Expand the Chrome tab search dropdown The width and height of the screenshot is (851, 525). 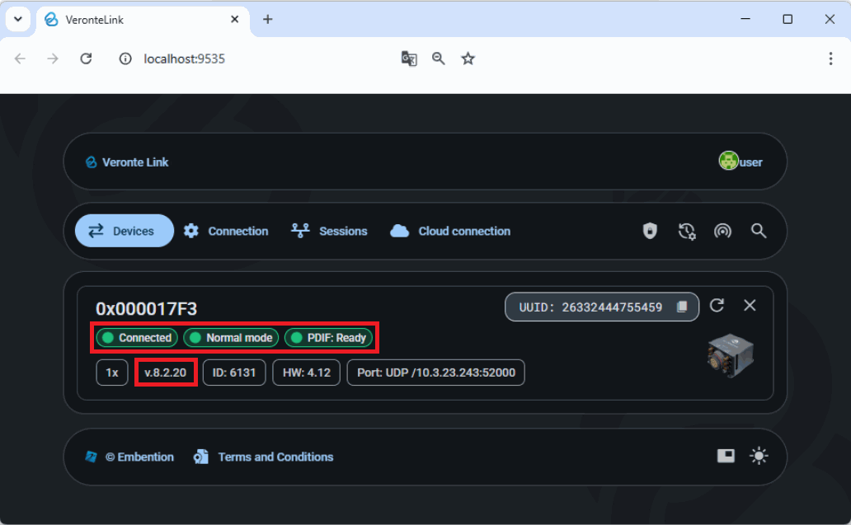pos(17,19)
